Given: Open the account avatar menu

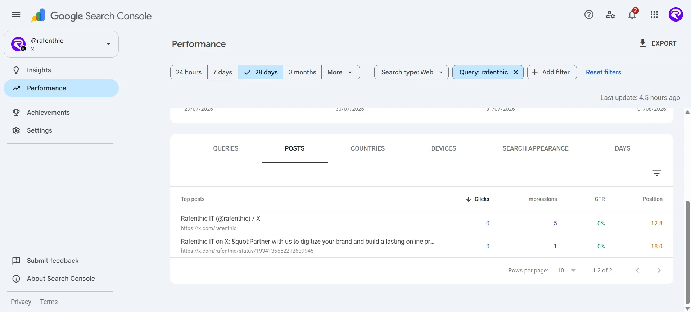Looking at the screenshot, I should 676,14.
